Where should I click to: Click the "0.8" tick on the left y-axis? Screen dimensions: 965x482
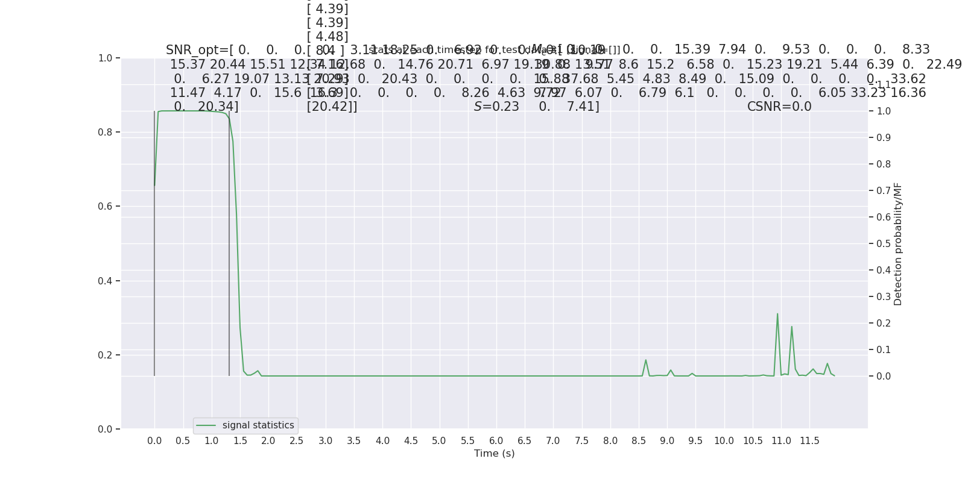coord(105,132)
